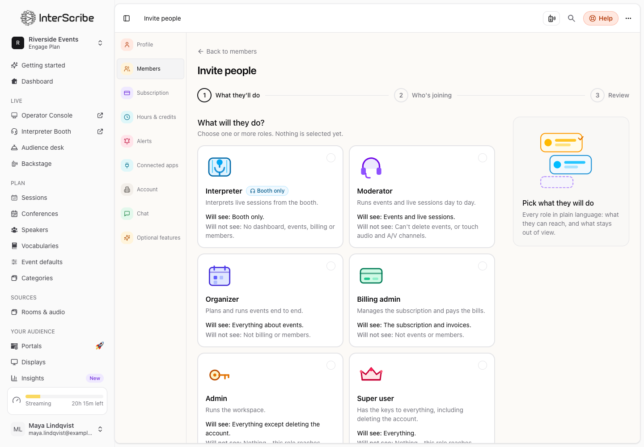Click the Help button

point(601,18)
